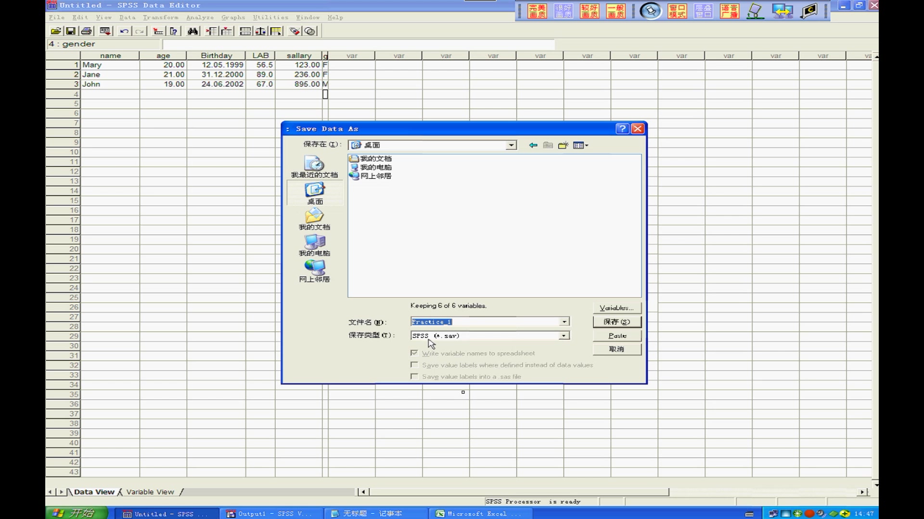Image resolution: width=924 pixels, height=519 pixels.
Task: Click the Find binoculars icon
Action: (x=192, y=31)
